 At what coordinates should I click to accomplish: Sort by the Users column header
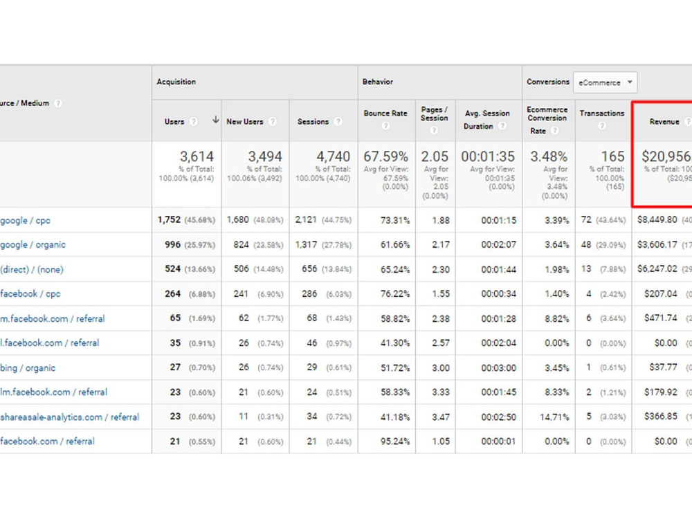[x=174, y=121]
